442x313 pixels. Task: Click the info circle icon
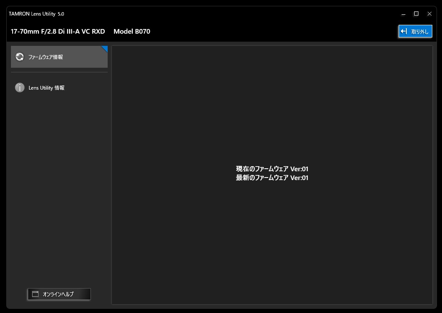pyautogui.click(x=20, y=88)
